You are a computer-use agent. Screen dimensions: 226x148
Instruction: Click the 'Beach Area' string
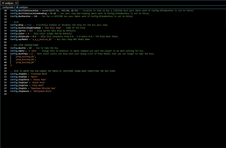[38, 83]
